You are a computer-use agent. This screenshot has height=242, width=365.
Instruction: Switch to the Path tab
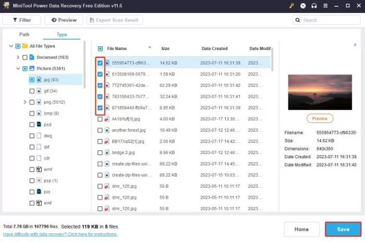(24, 34)
